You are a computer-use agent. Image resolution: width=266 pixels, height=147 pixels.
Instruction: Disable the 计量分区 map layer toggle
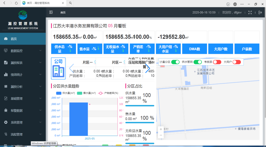[x=175, y=62]
